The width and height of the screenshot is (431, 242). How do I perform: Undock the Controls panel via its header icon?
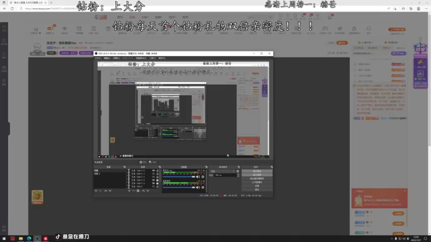(x=272, y=167)
